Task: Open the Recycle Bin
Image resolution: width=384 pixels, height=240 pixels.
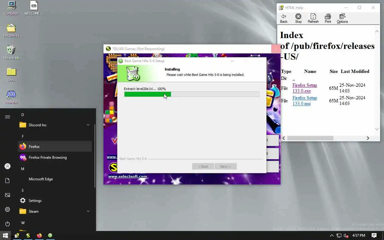Action: [x=11, y=52]
